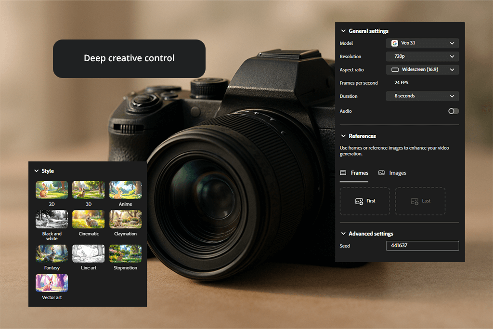Click the Google logo icon in Model field
This screenshot has width=493, height=329.
395,43
